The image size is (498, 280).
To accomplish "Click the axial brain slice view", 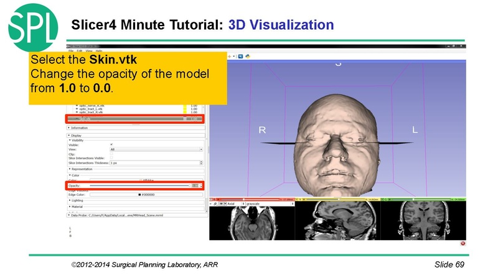I will tap(252, 223).
